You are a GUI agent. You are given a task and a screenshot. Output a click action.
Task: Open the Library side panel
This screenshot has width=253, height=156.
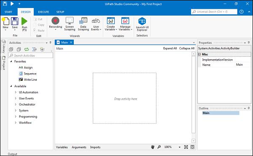click(4, 47)
